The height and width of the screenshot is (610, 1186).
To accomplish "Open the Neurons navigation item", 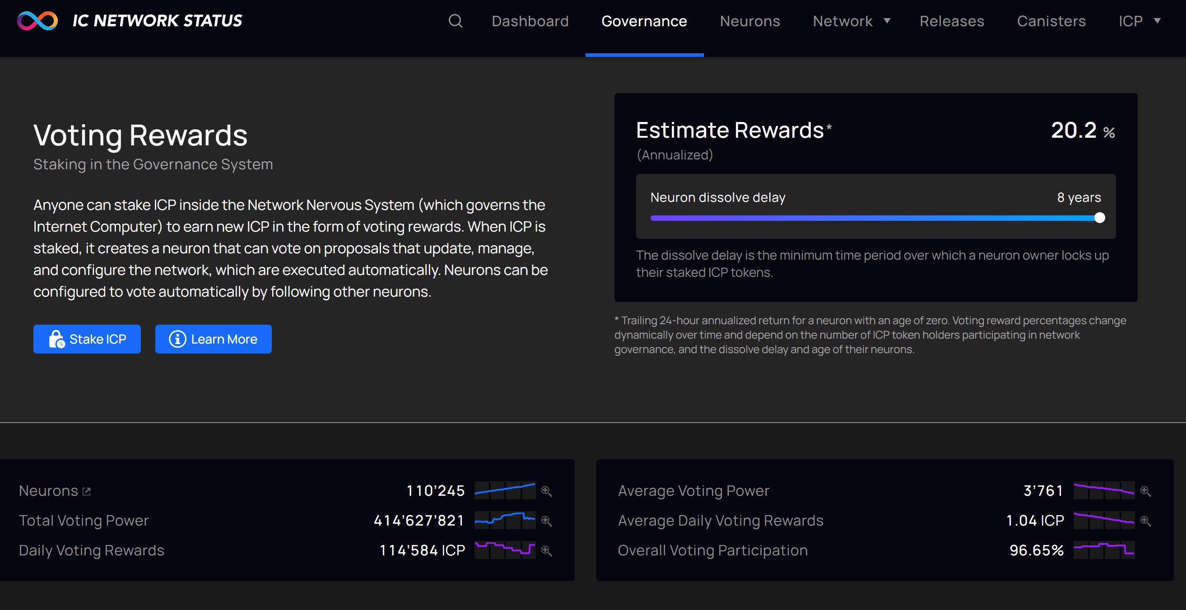I will tap(749, 21).
